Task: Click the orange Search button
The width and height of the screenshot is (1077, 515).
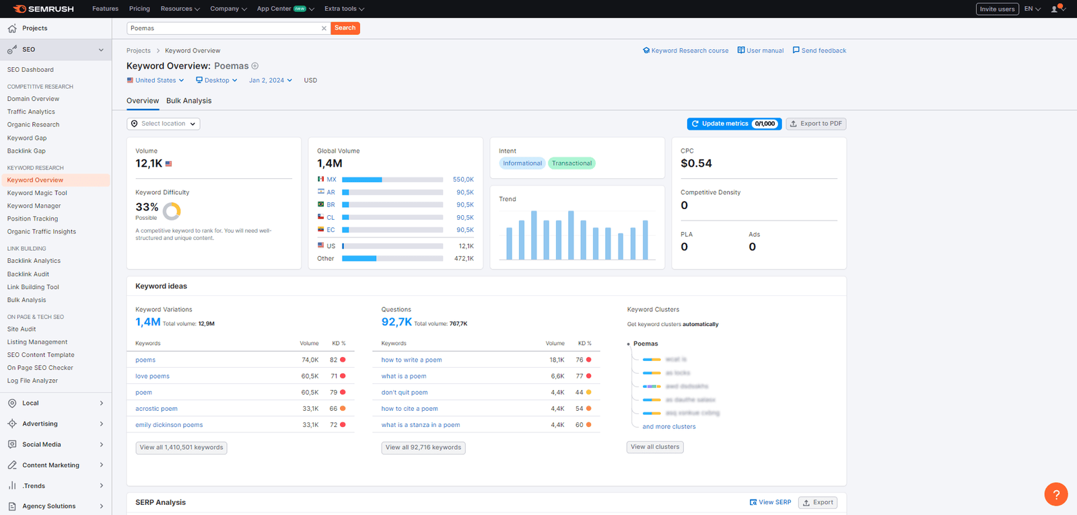Action: click(345, 28)
